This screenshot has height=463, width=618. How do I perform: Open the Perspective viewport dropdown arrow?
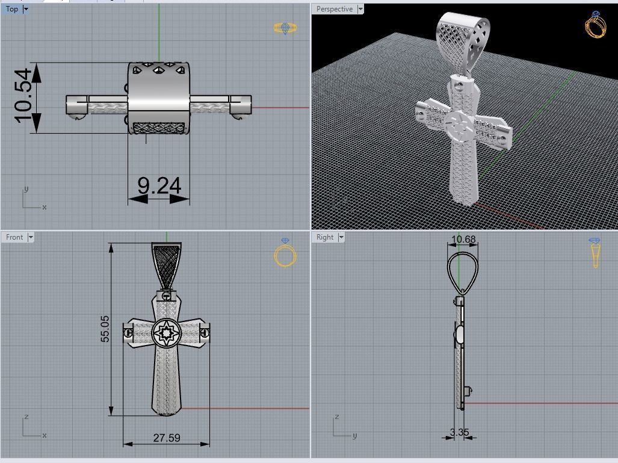coord(360,9)
